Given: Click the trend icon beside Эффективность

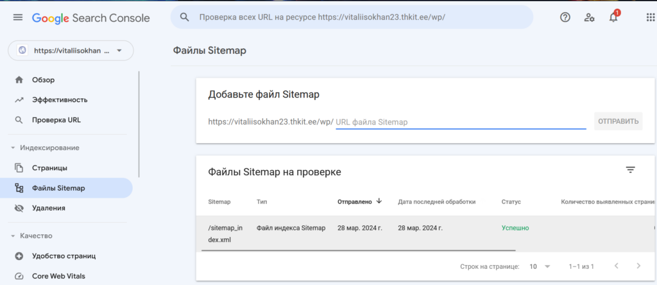Looking at the screenshot, I should click(x=19, y=99).
